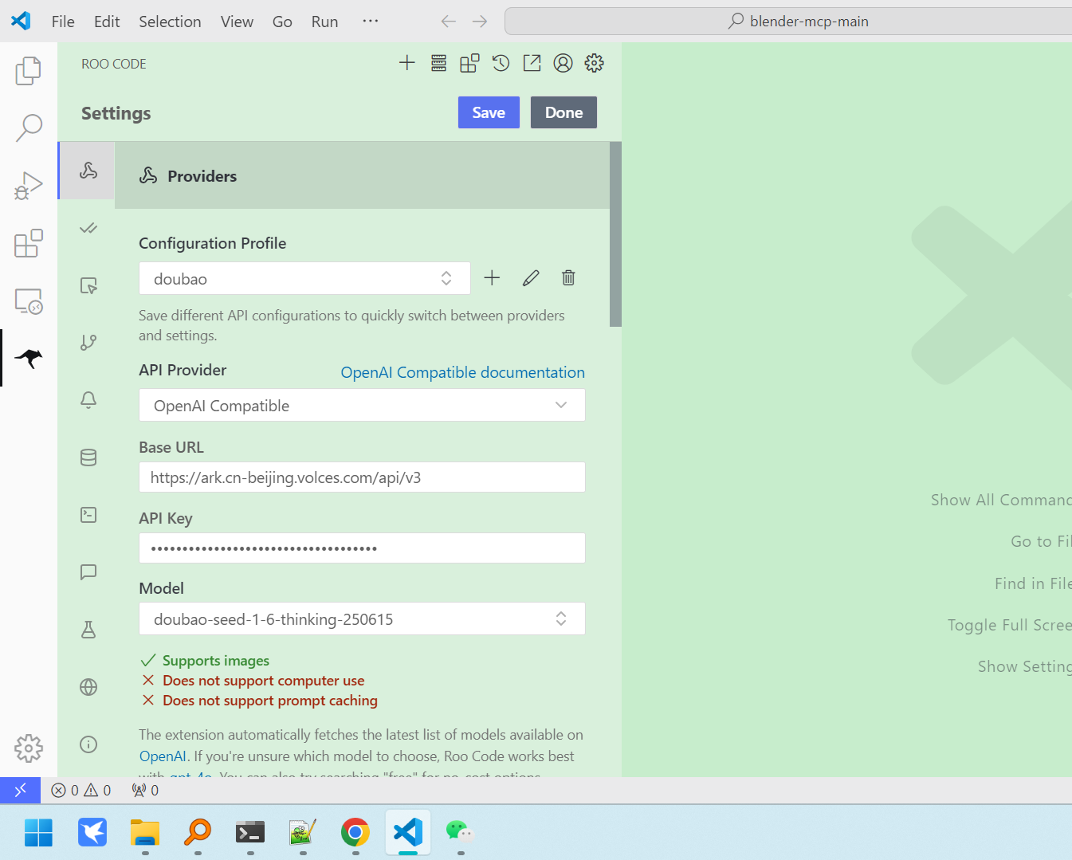1072x860 pixels.
Task: Open the Manage gear in activity bar
Action: pyautogui.click(x=29, y=748)
